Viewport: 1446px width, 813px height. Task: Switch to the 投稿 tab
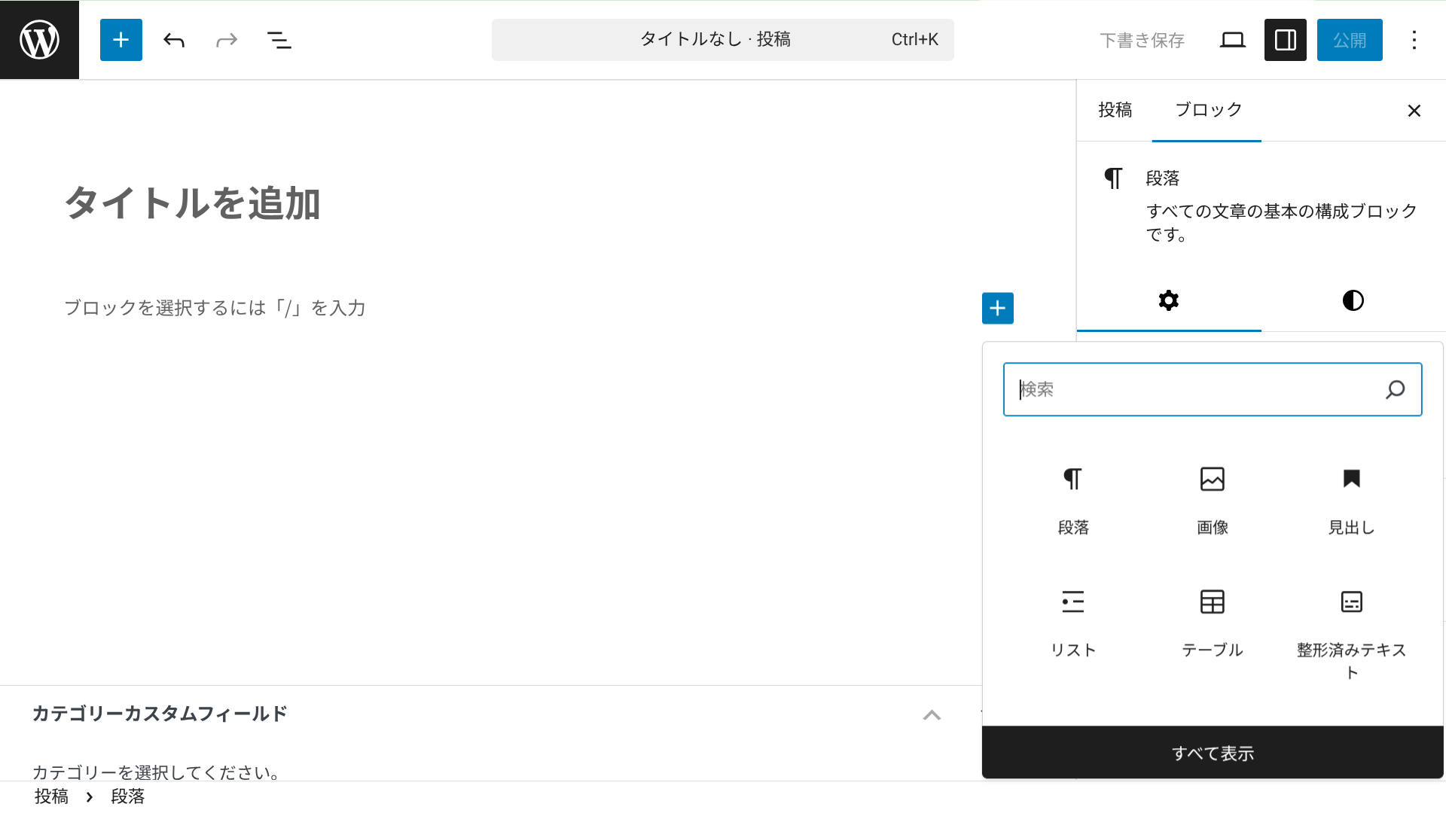click(1115, 110)
